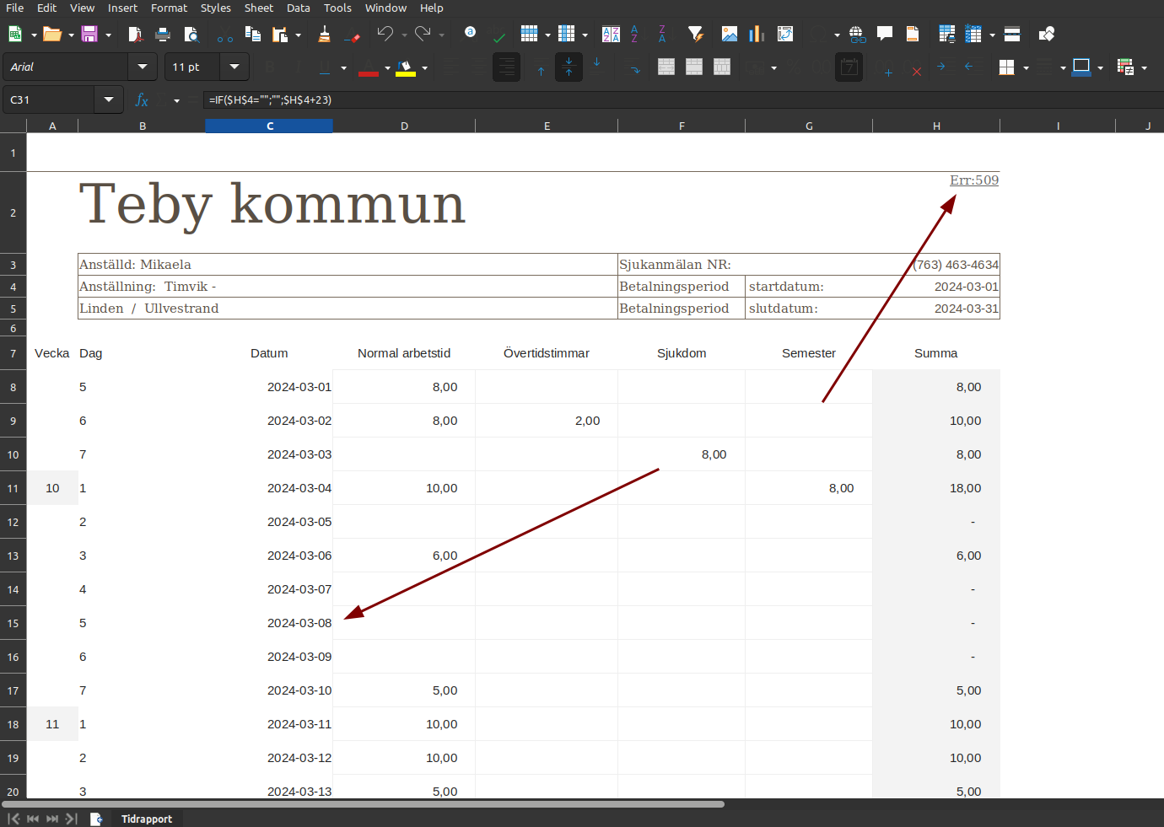Select the Clone Formatting paintbrush
Viewport: 1164px width, 827px height.
coord(325,34)
